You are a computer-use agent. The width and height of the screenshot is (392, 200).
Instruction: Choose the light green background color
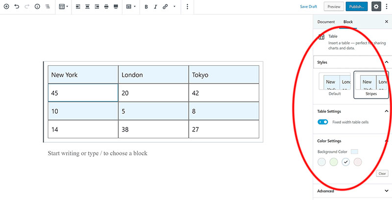point(334,162)
